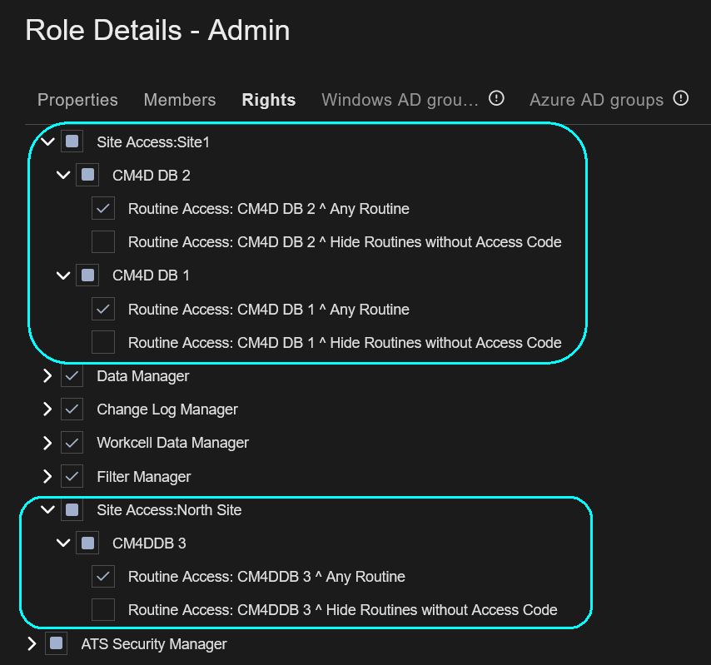Image resolution: width=711 pixels, height=665 pixels.
Task: Uncheck CM4D DB 1 Any Routine access
Action: tap(103, 309)
